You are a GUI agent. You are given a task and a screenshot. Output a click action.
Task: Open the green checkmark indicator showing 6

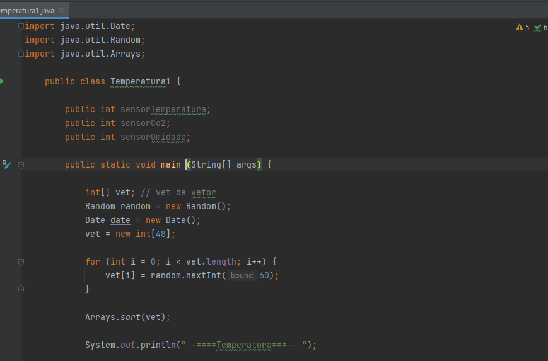click(x=540, y=28)
